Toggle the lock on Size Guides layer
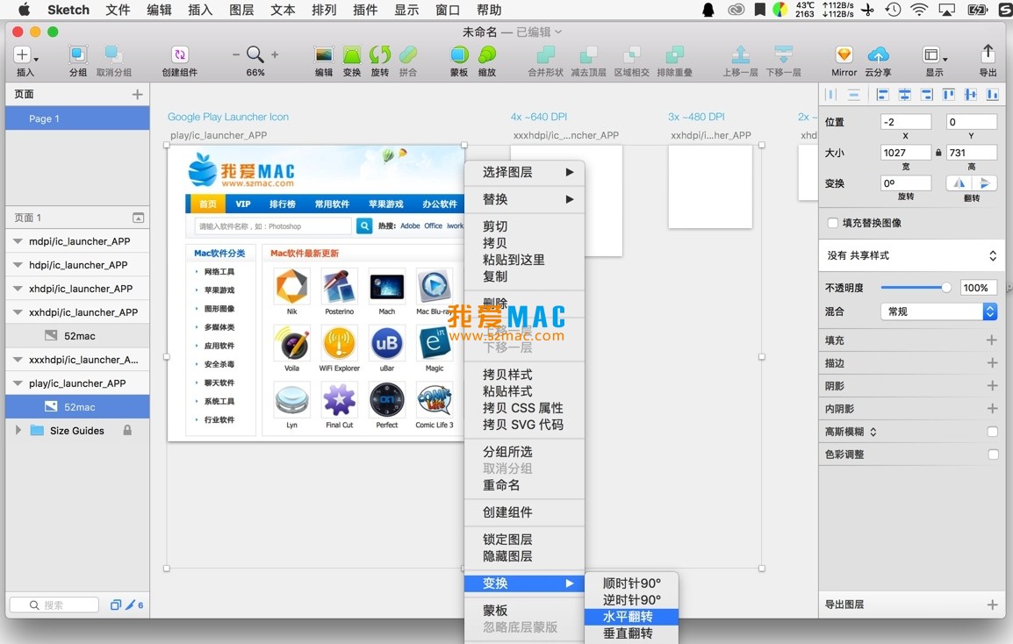 tap(127, 430)
